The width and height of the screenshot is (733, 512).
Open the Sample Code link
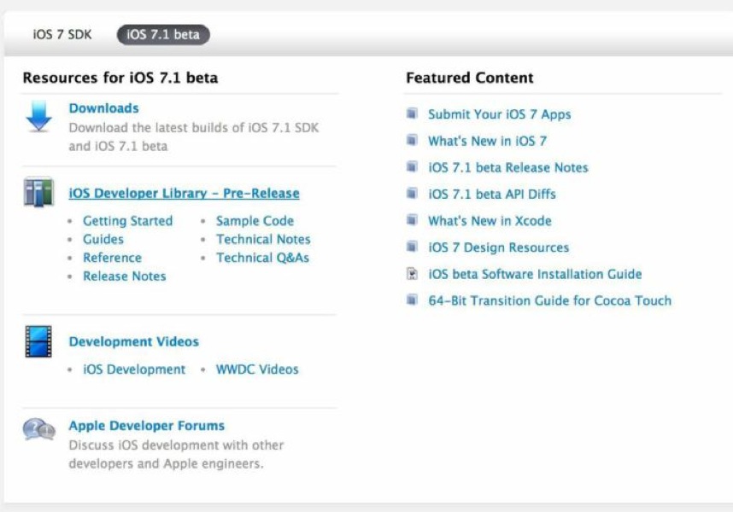tap(255, 221)
